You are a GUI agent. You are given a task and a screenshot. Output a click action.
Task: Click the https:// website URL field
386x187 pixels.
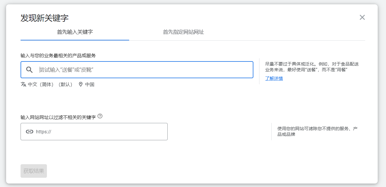tap(94, 132)
